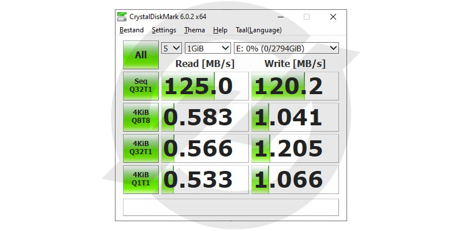Minimize the CrystalDiskMark window
Image resolution: width=462 pixels, height=231 pixels.
(280, 17)
